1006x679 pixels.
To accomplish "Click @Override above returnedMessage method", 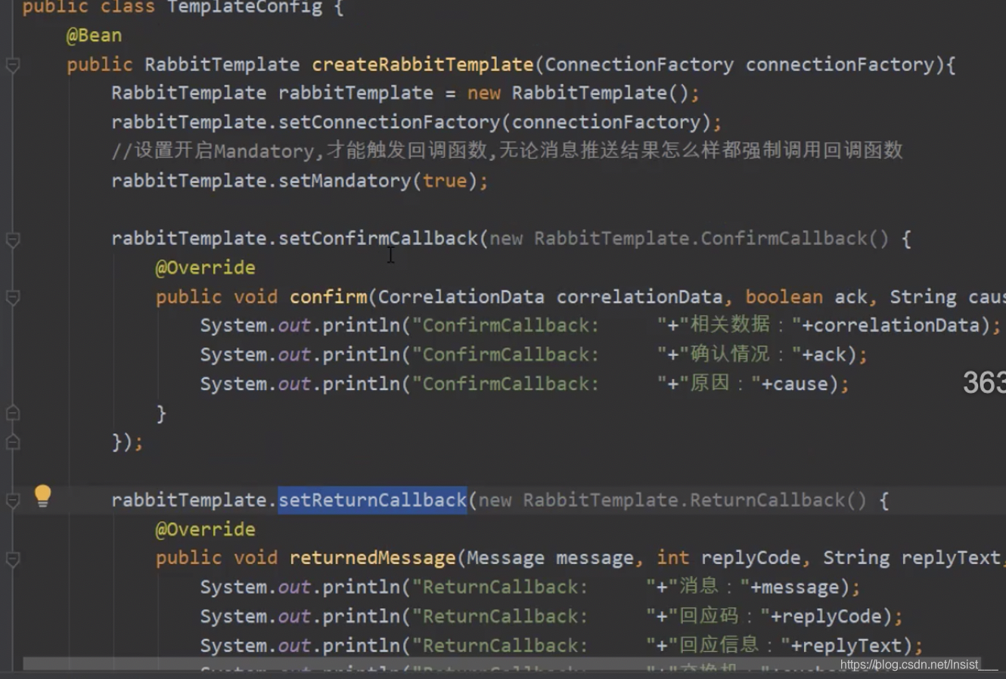I will click(205, 529).
